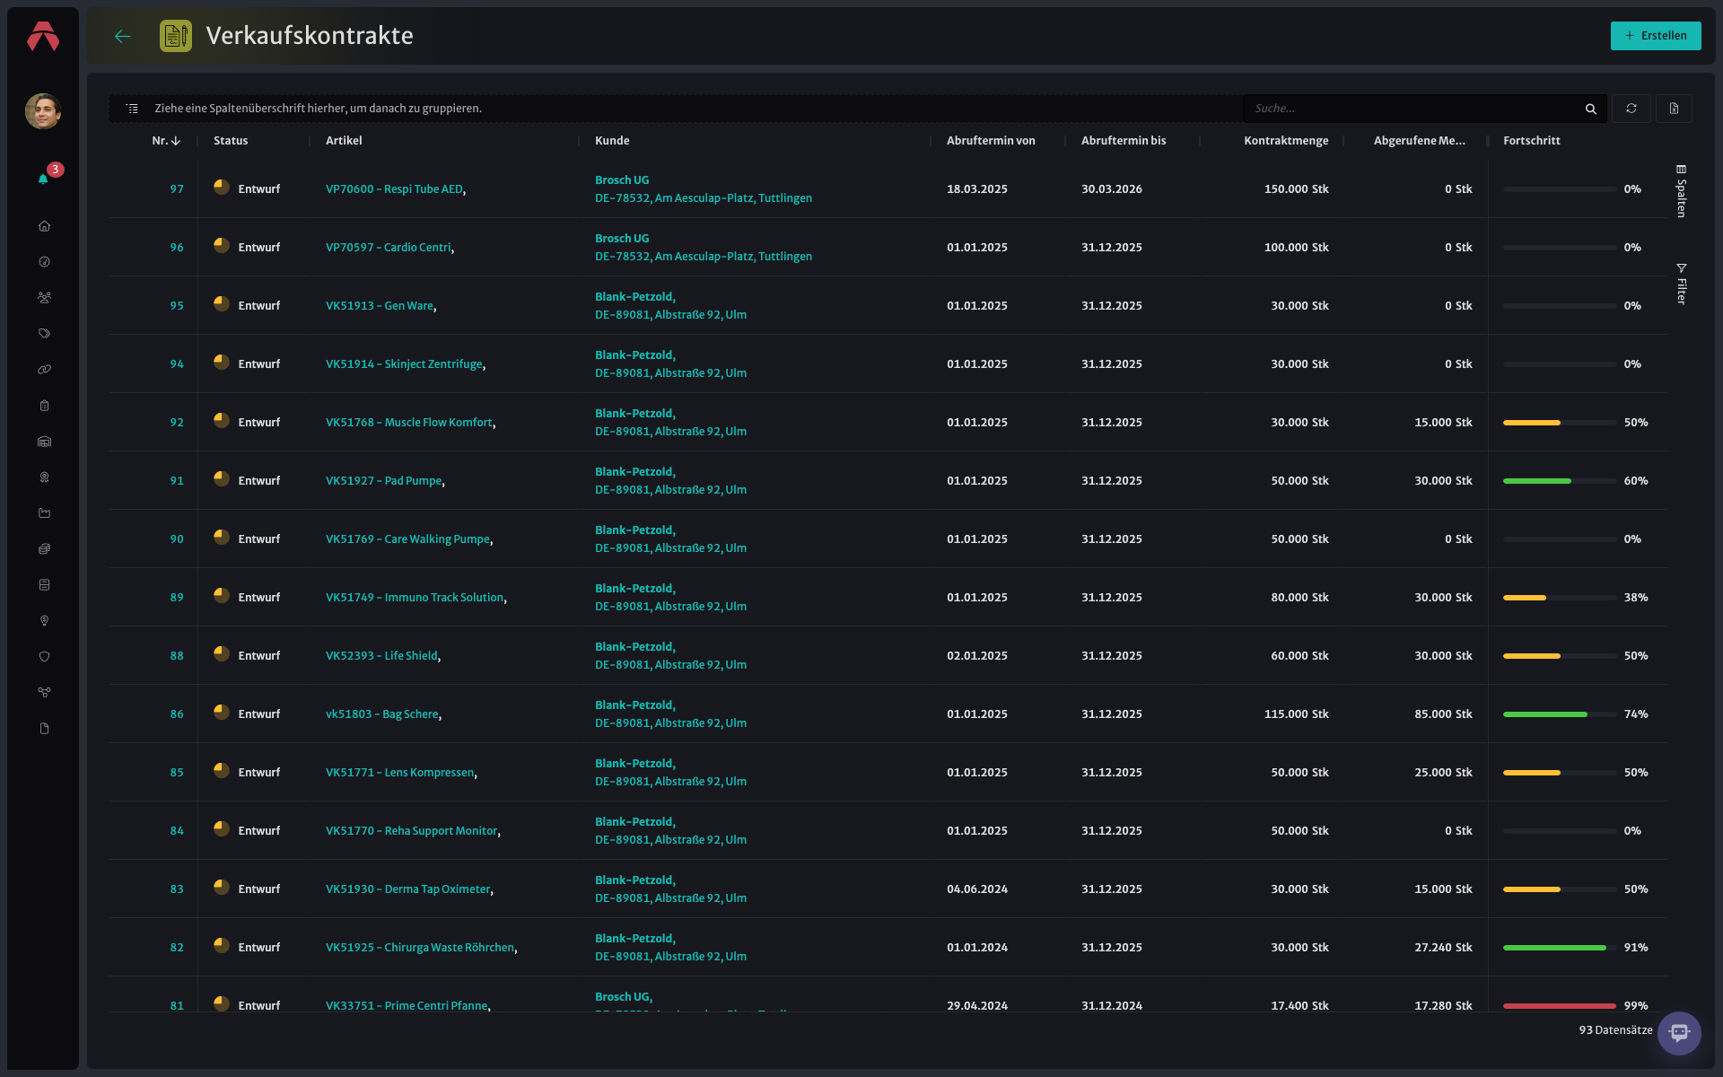Open article VP70600 – Respi Tube AED
Image resolution: width=1723 pixels, height=1077 pixels.
[394, 189]
